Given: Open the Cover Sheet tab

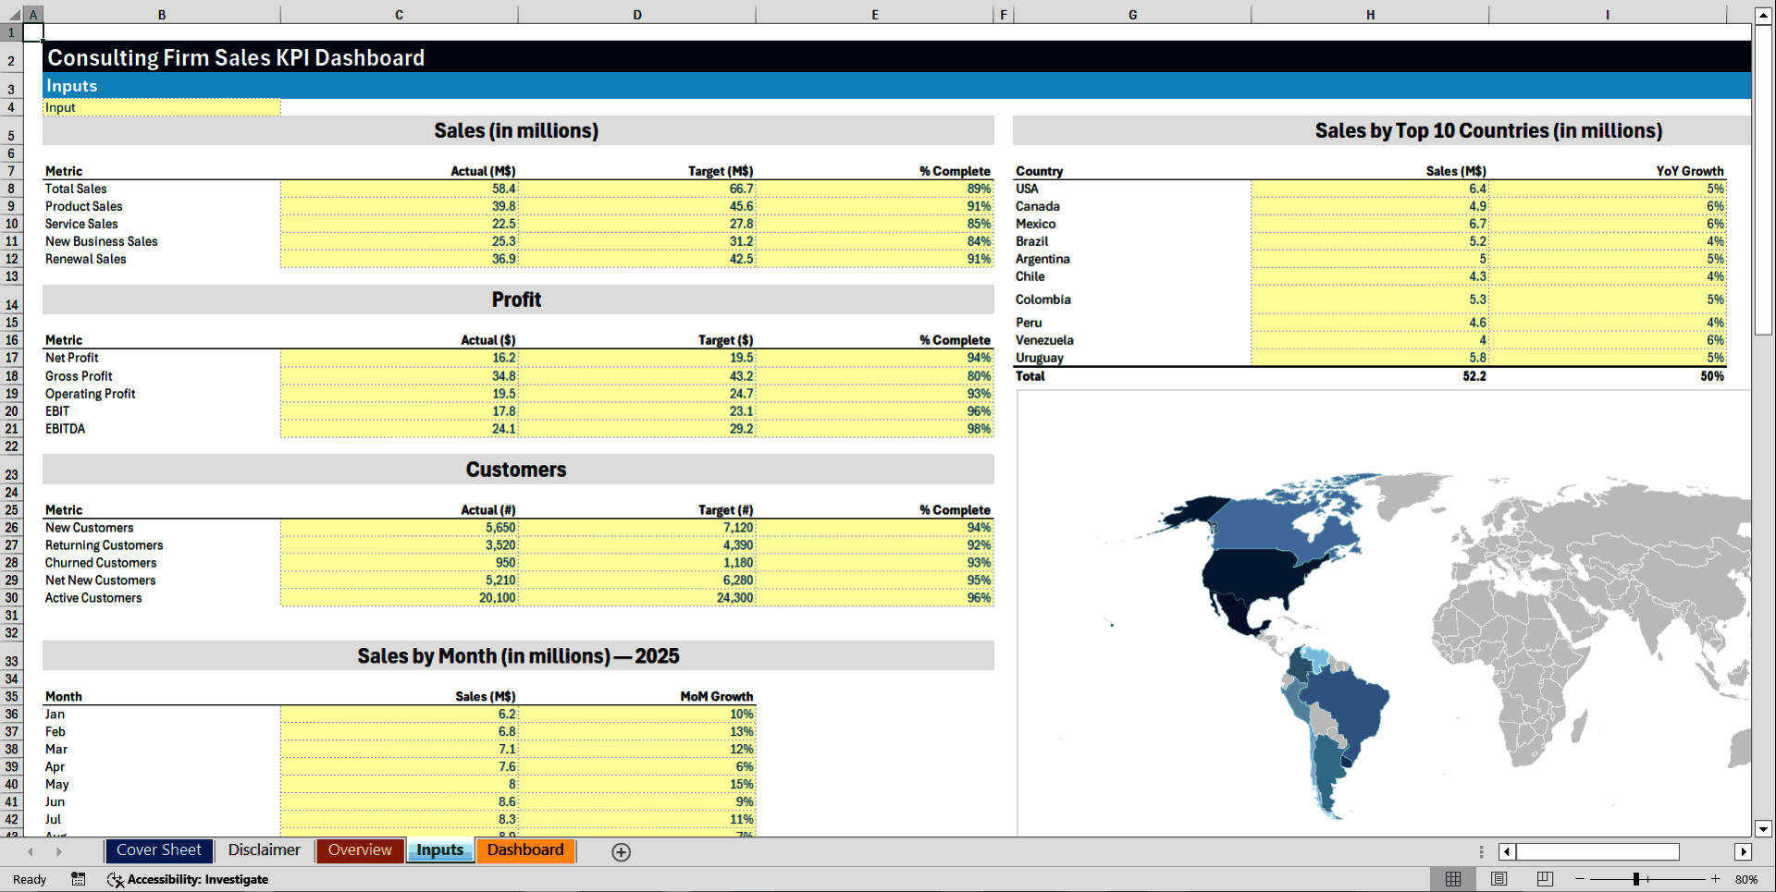Looking at the screenshot, I should (x=159, y=850).
